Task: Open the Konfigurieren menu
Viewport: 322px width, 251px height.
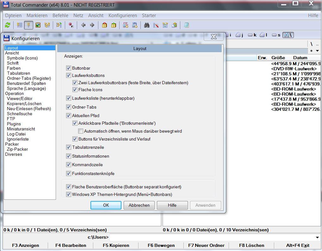Action: coord(123,16)
